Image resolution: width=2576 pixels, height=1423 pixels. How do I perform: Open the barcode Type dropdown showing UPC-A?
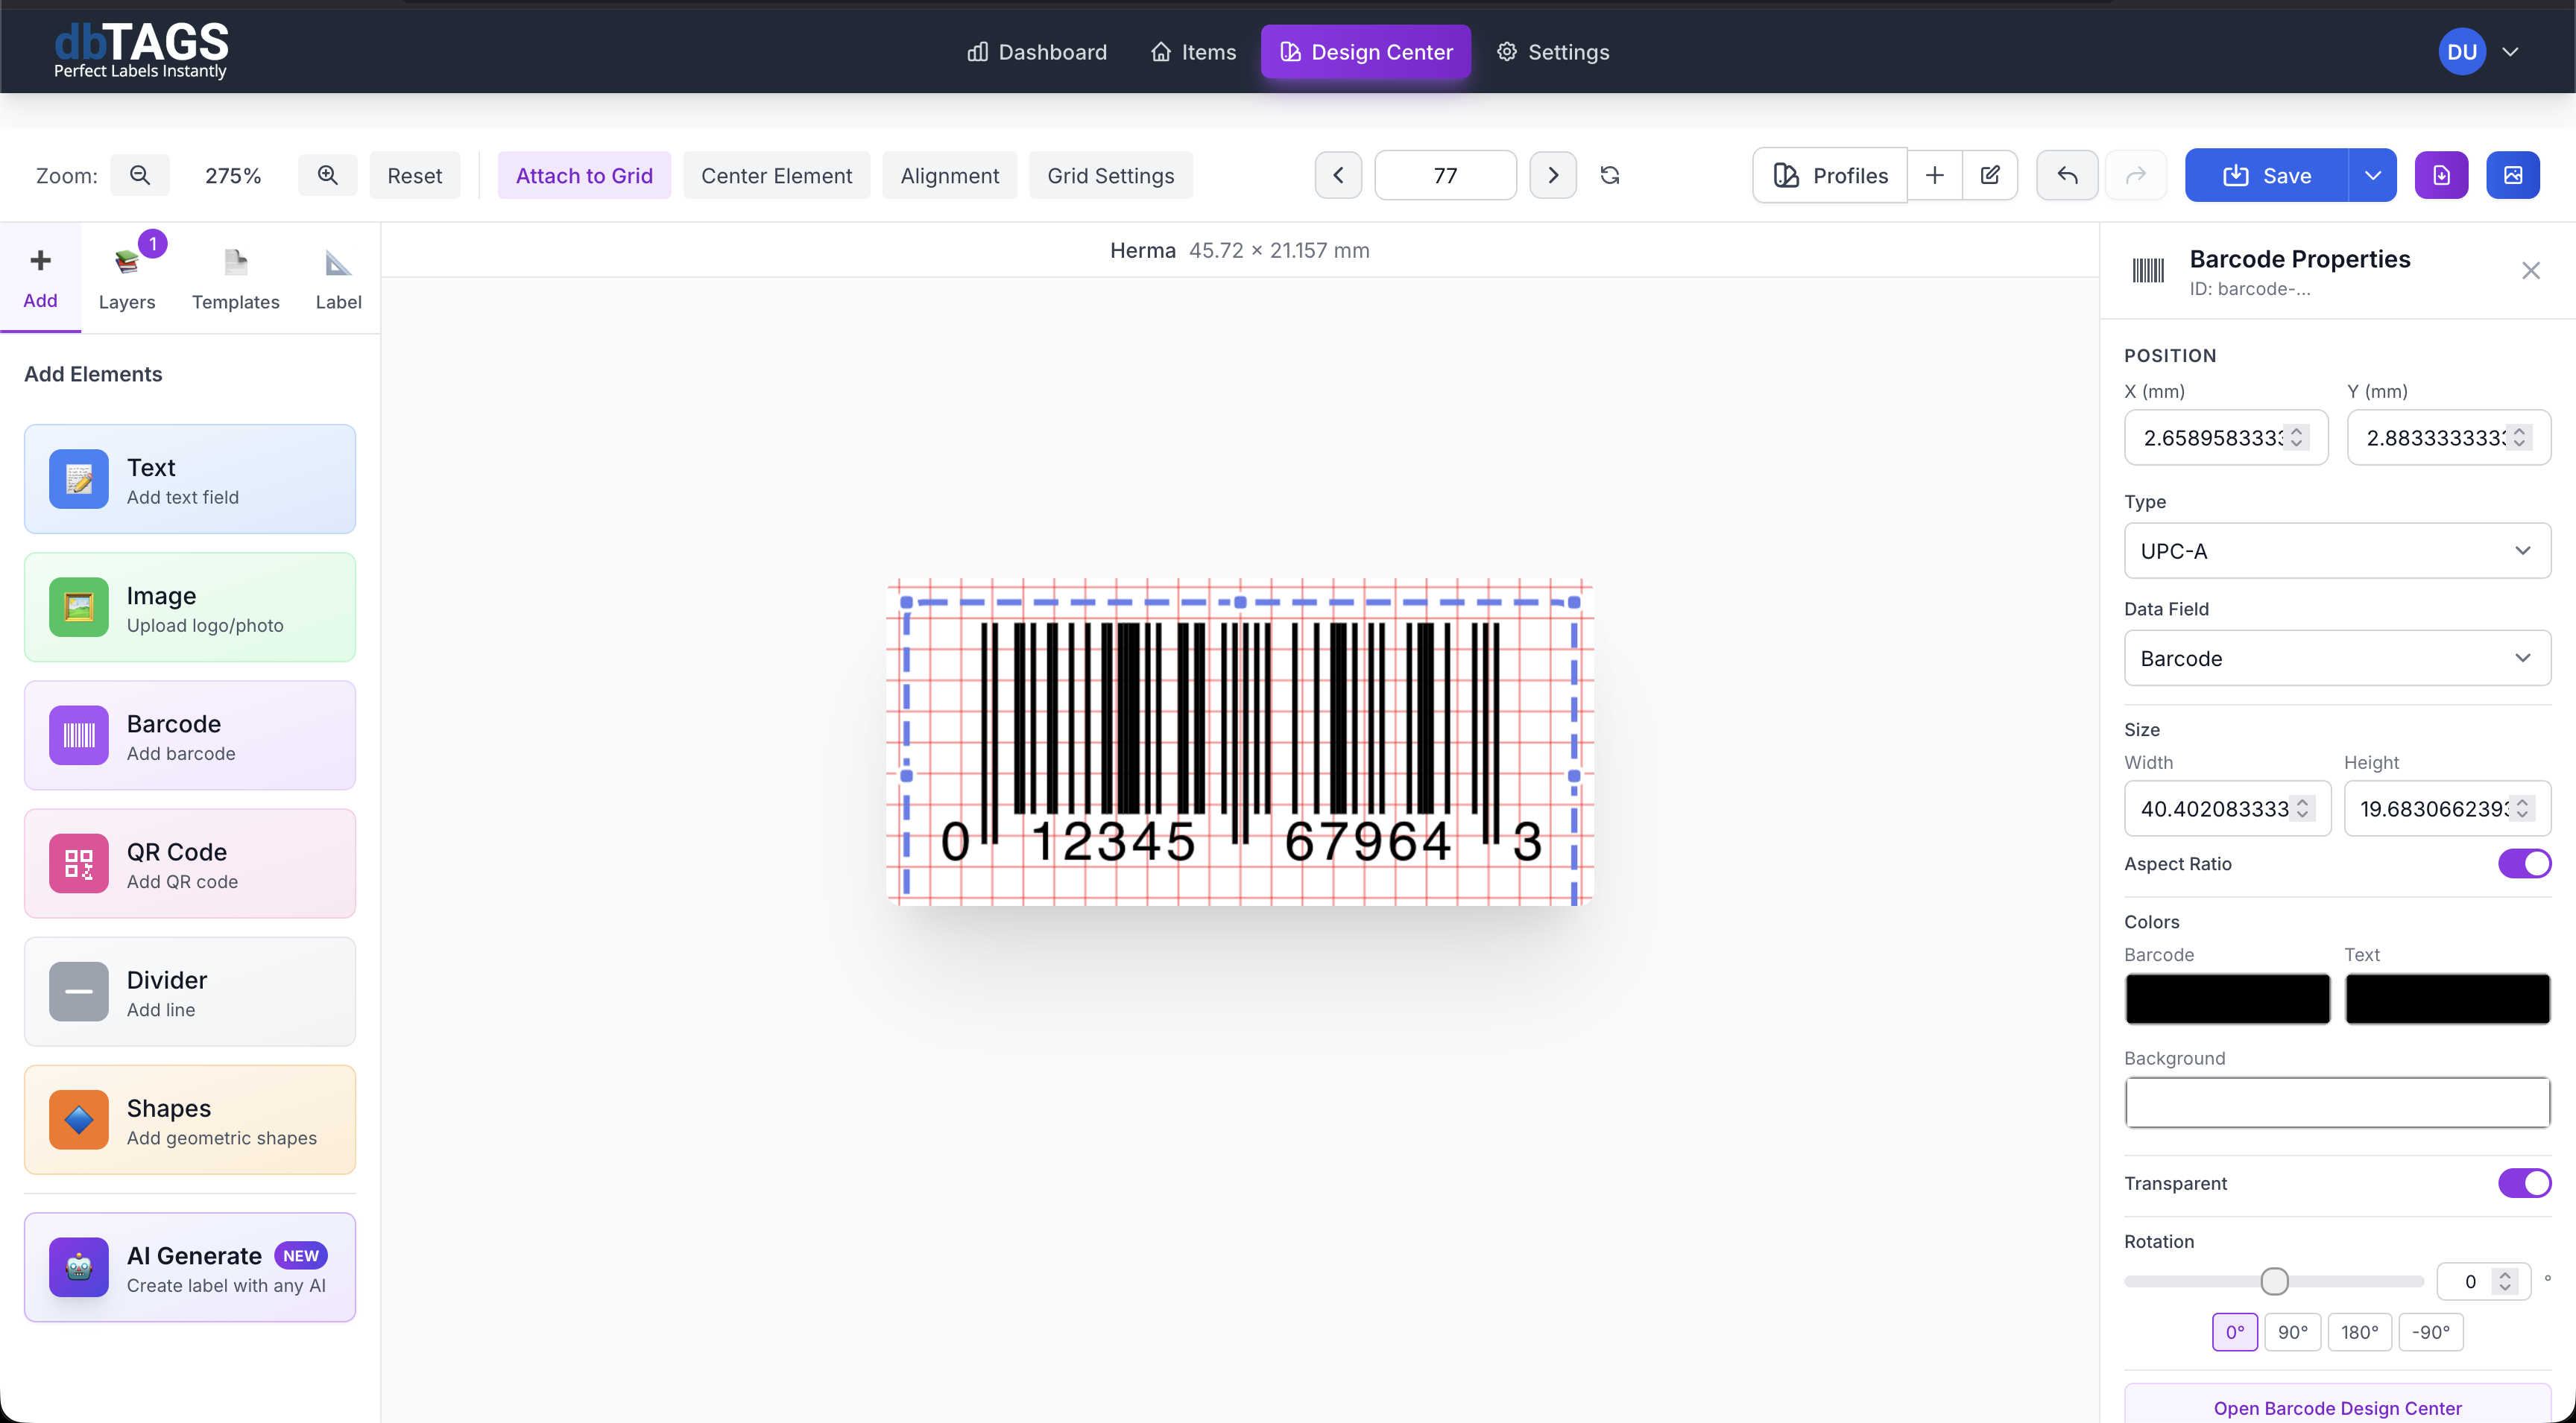point(2337,551)
